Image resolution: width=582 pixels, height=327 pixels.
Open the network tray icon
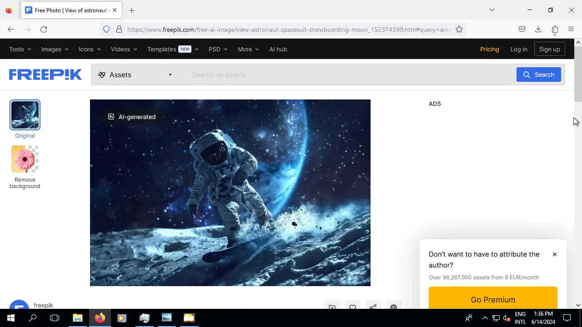coord(496,318)
